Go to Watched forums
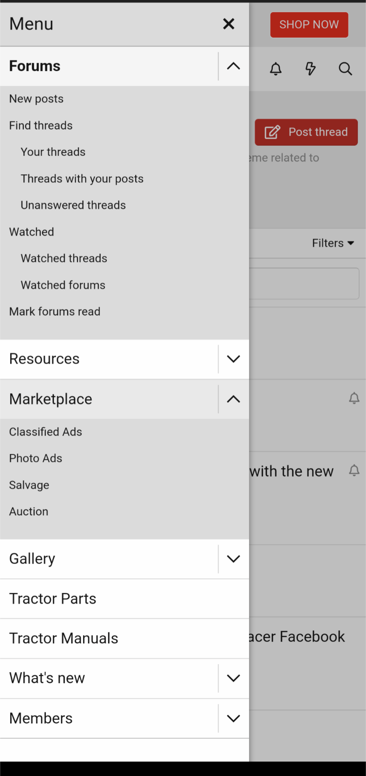 [x=63, y=285]
